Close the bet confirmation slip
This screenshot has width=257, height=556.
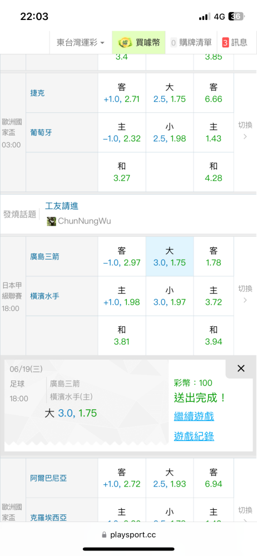click(241, 369)
